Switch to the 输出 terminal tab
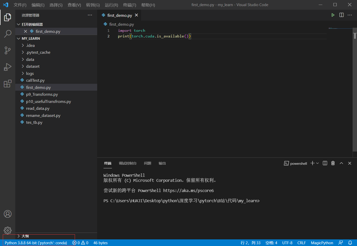Image resolution: width=357 pixels, height=246 pixels. pyautogui.click(x=162, y=163)
